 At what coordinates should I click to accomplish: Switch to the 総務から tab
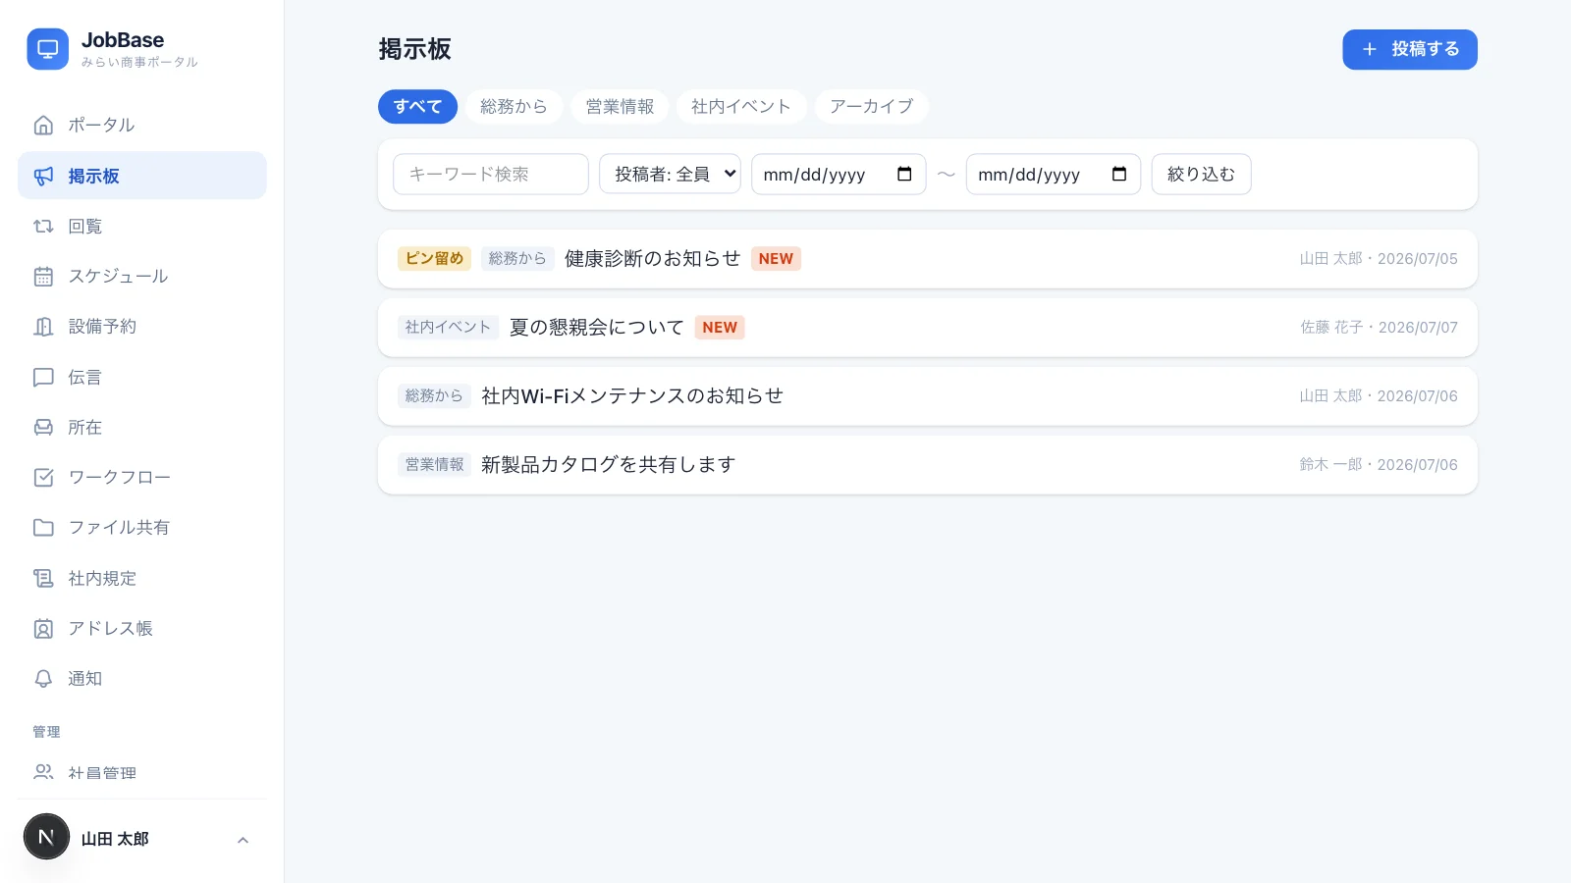pyautogui.click(x=514, y=107)
